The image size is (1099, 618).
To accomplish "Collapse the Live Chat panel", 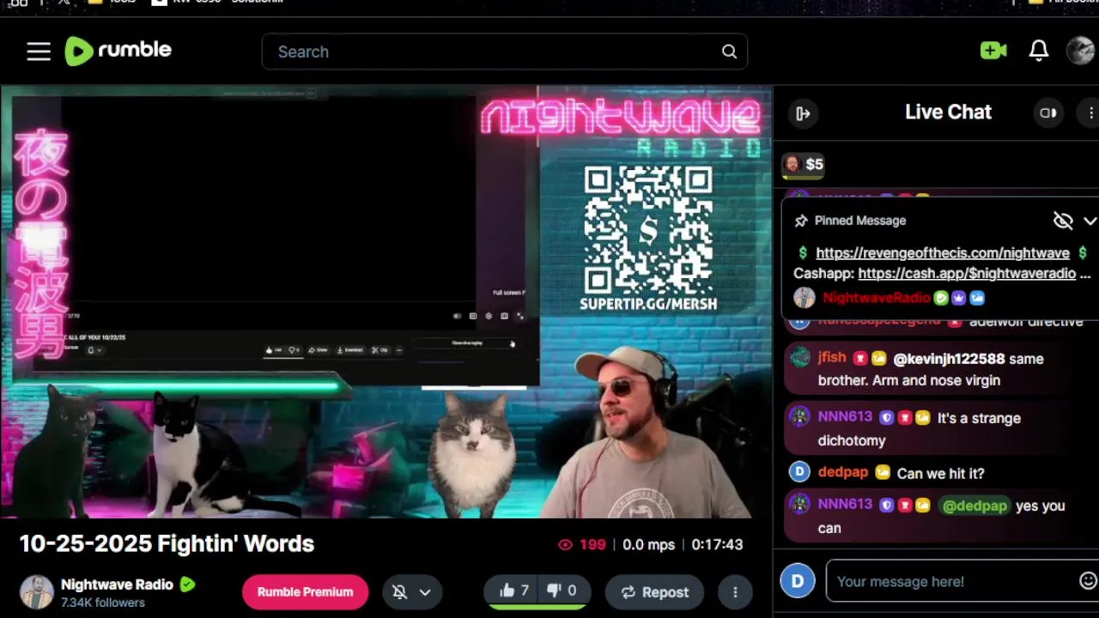I will pos(803,113).
